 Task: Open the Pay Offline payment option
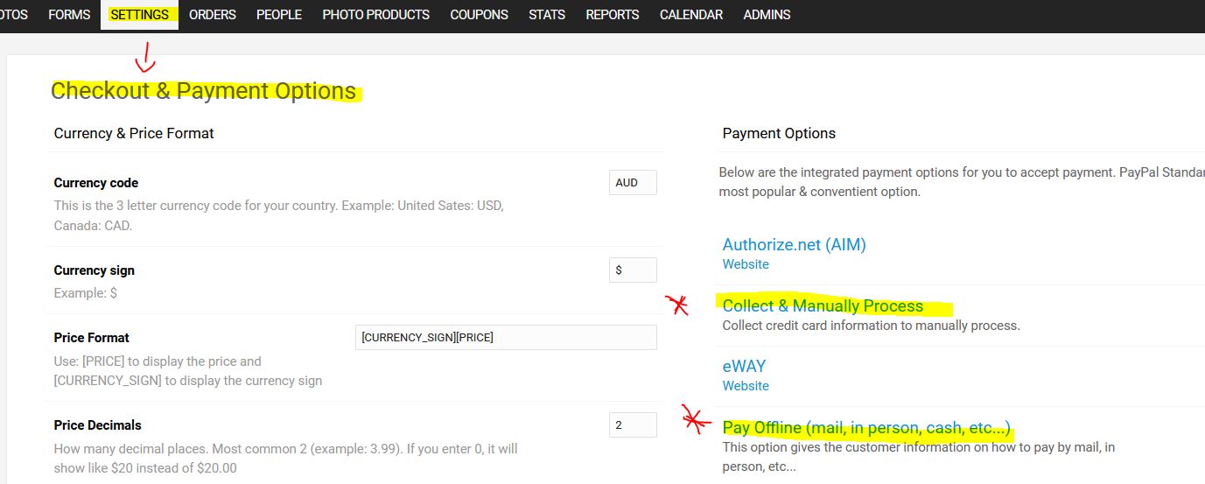click(866, 428)
